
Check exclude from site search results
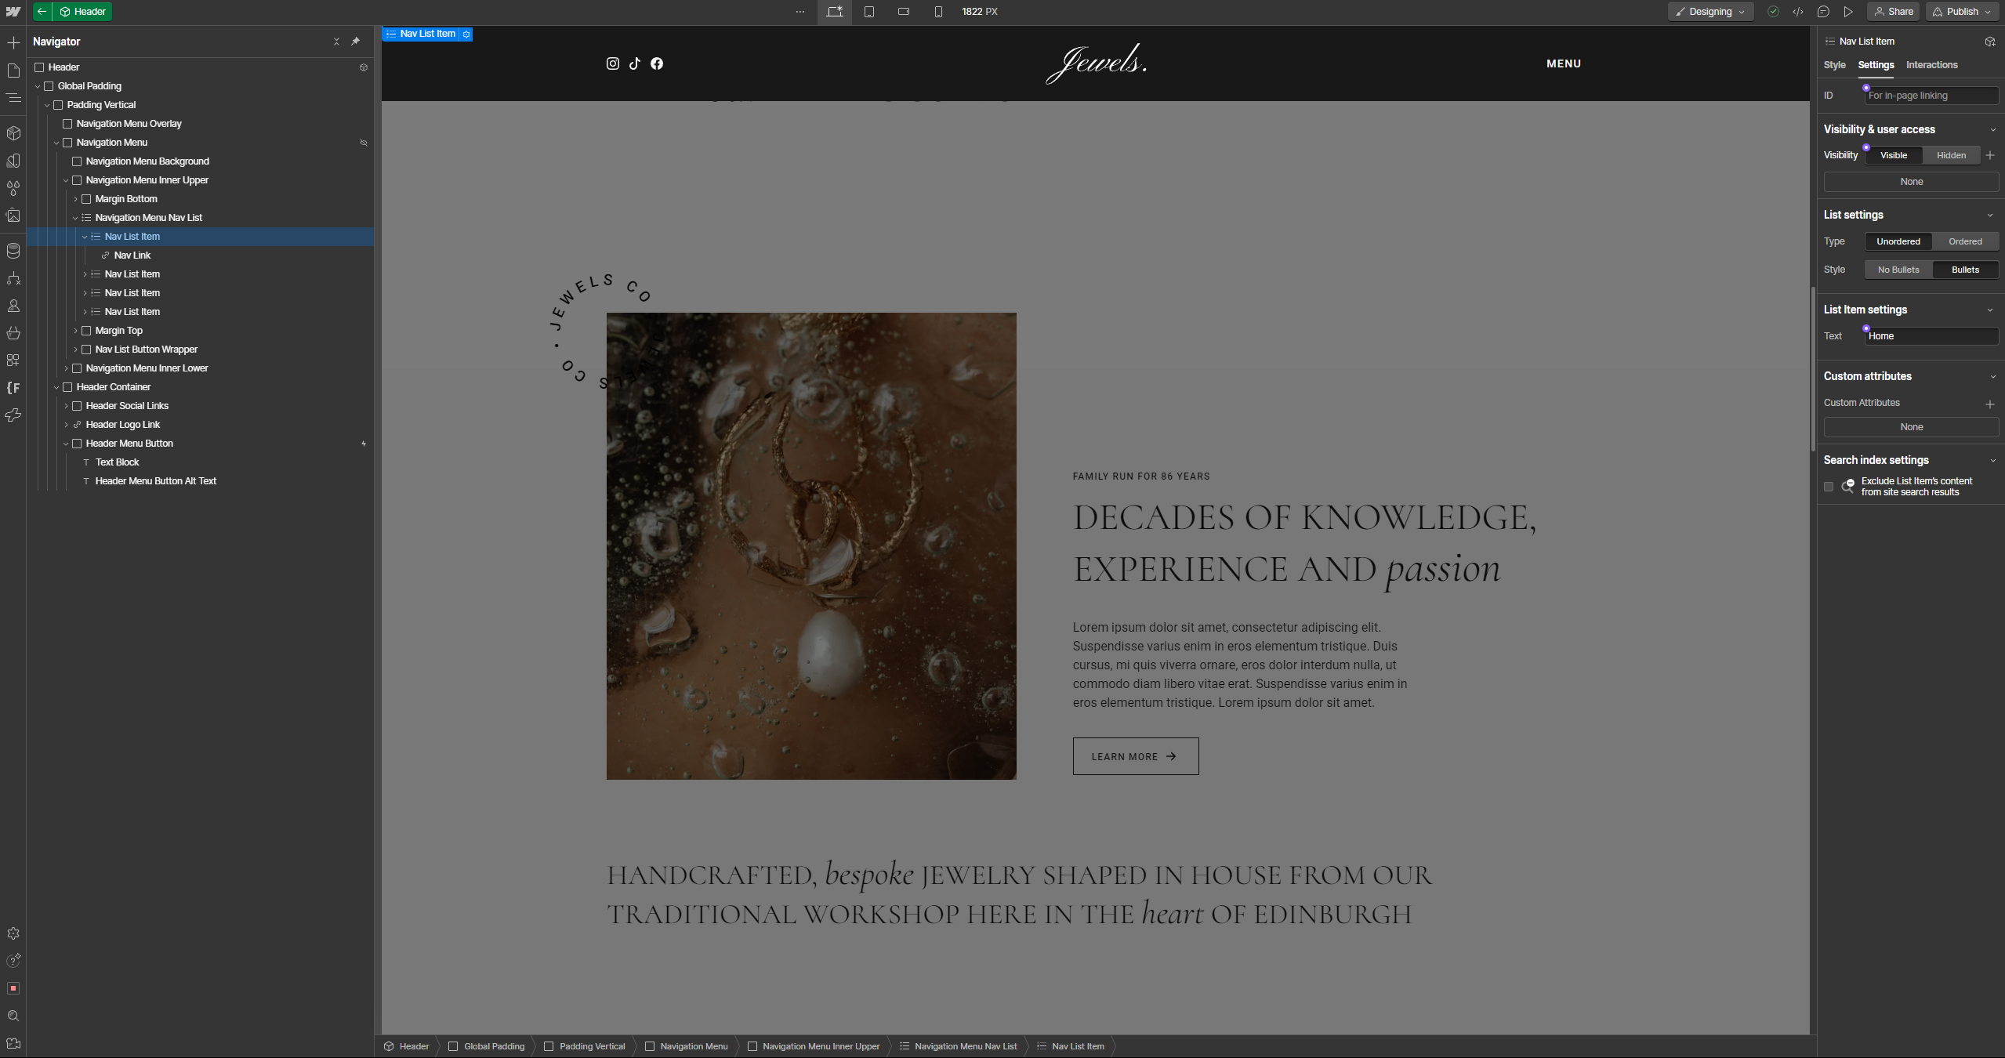tap(1829, 487)
